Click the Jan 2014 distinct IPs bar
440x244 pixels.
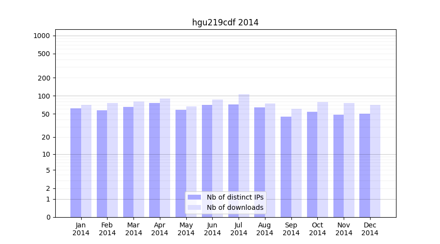tap(76, 163)
